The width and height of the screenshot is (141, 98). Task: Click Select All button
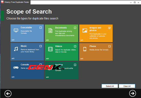110,86
